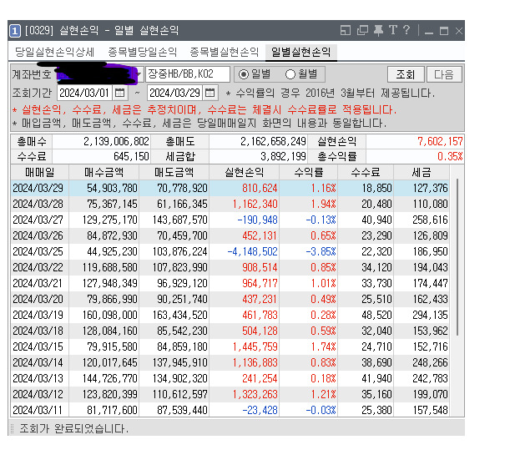Click the duplicate window icon
Image resolution: width=505 pixels, height=450 pixels.
point(362,30)
